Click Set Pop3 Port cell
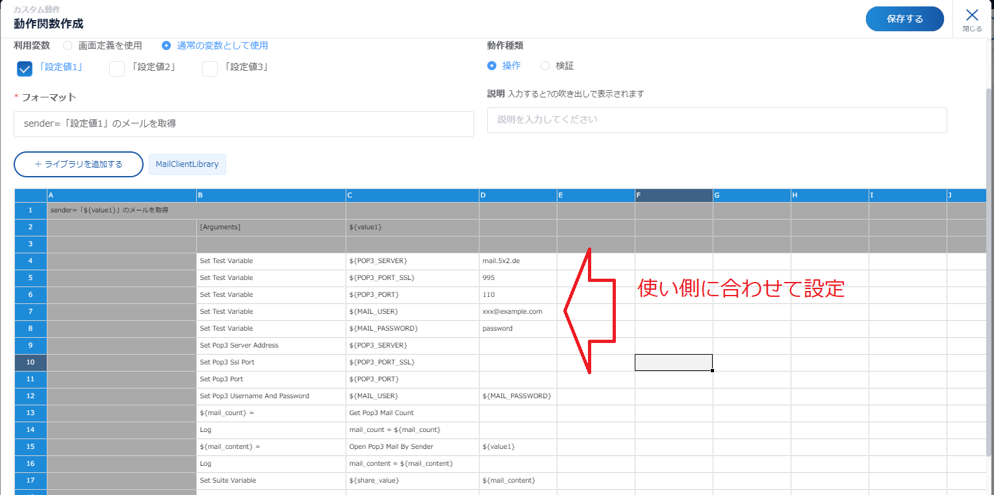The height and width of the screenshot is (495, 994). pos(272,379)
